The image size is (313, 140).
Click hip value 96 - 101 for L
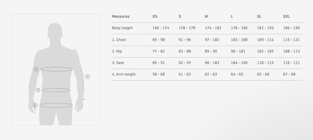pyautogui.click(x=238, y=51)
